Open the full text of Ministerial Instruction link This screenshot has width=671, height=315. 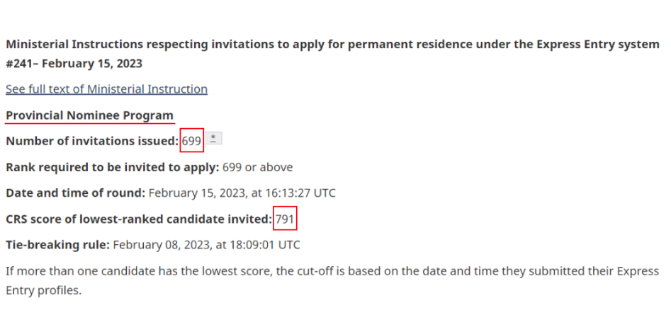coord(106,89)
